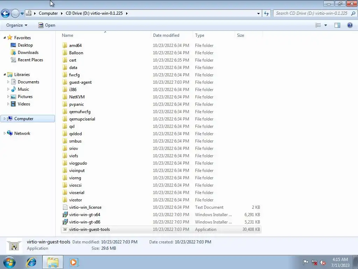The image size is (358, 269).
Task: Select virtio-win_license text document icon
Action: point(65,207)
